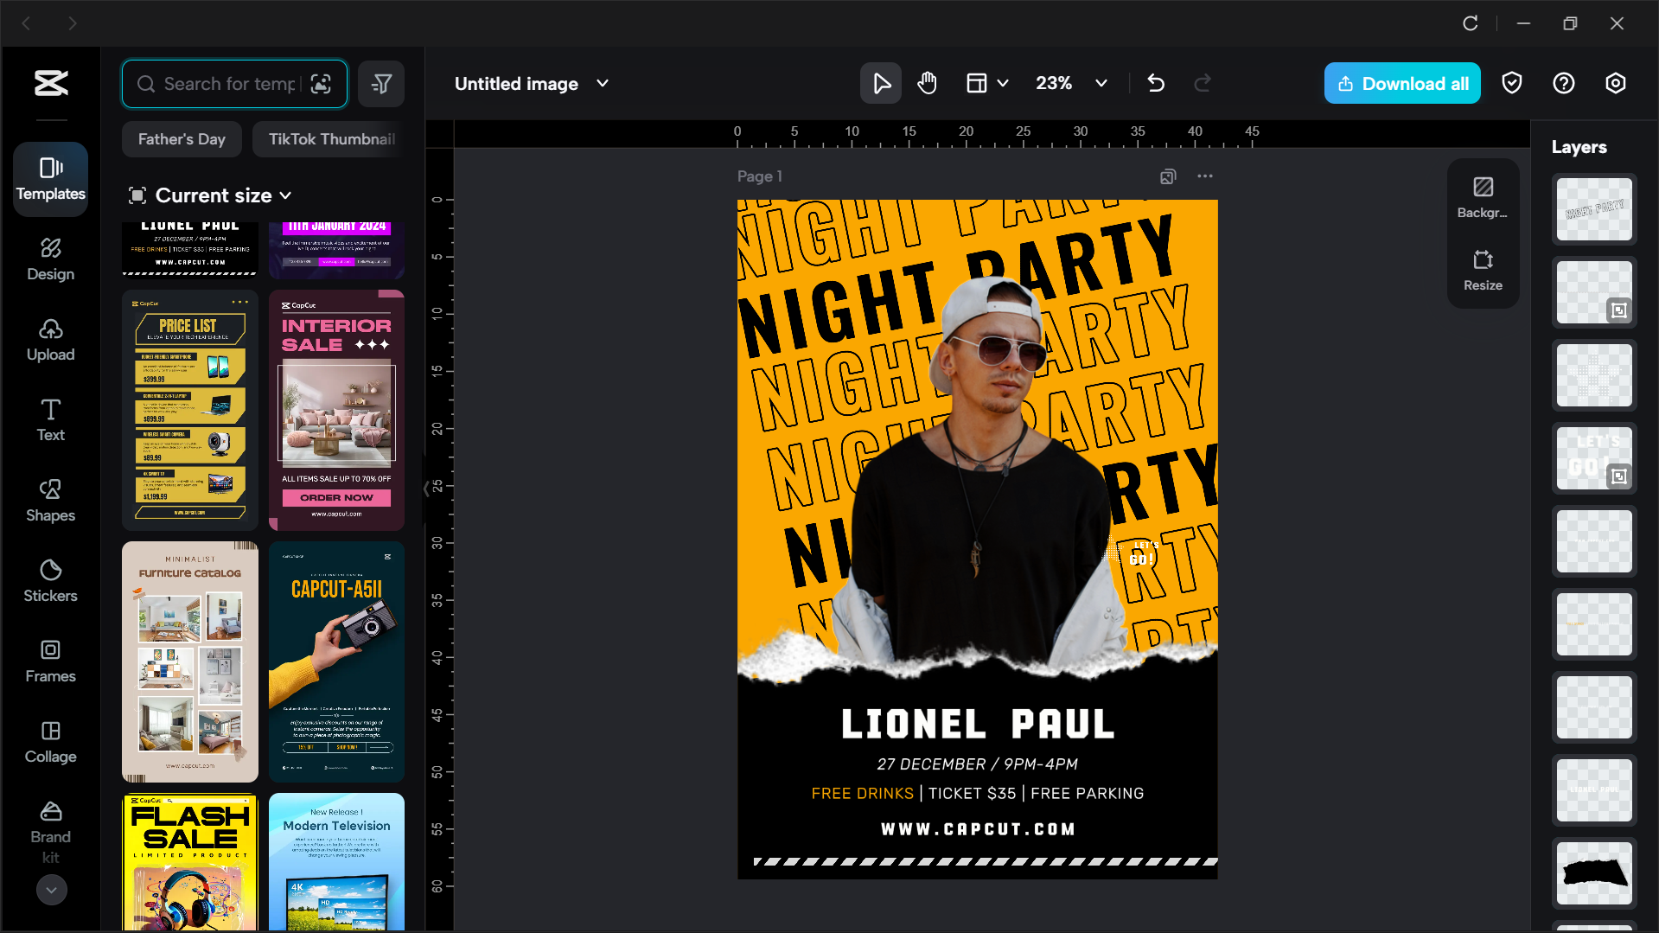Collapse the templates panel with side arrow
Image resolution: width=1659 pixels, height=933 pixels.
[x=426, y=488]
